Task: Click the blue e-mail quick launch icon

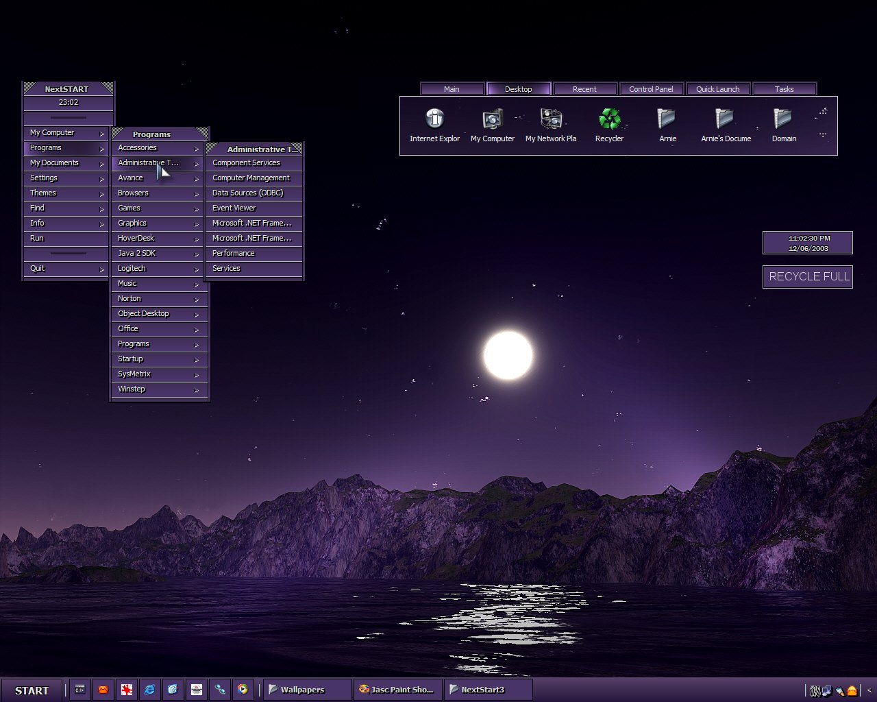Action: 173,690
